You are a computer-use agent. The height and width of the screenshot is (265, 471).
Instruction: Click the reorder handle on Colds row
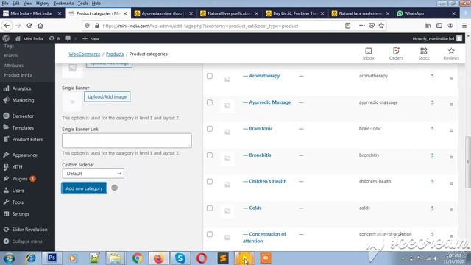point(451,210)
